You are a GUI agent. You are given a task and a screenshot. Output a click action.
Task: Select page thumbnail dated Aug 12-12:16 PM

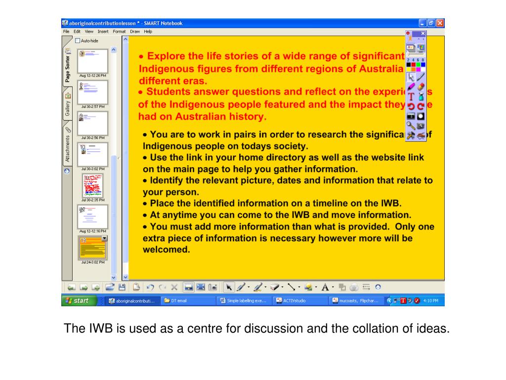[x=92, y=217]
